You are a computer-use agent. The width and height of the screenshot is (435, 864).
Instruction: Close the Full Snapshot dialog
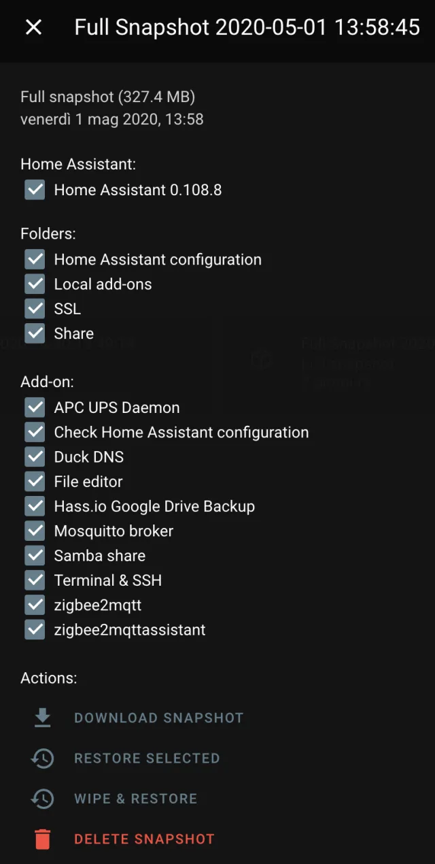click(33, 28)
